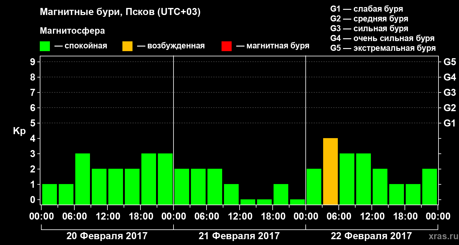The height and width of the screenshot is (245, 459).
Task: Click the 06:00 time label for 22 February
Action: (x=339, y=217)
